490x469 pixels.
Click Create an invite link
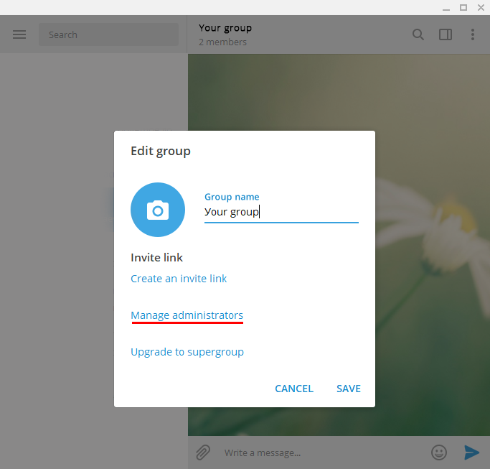pos(179,279)
